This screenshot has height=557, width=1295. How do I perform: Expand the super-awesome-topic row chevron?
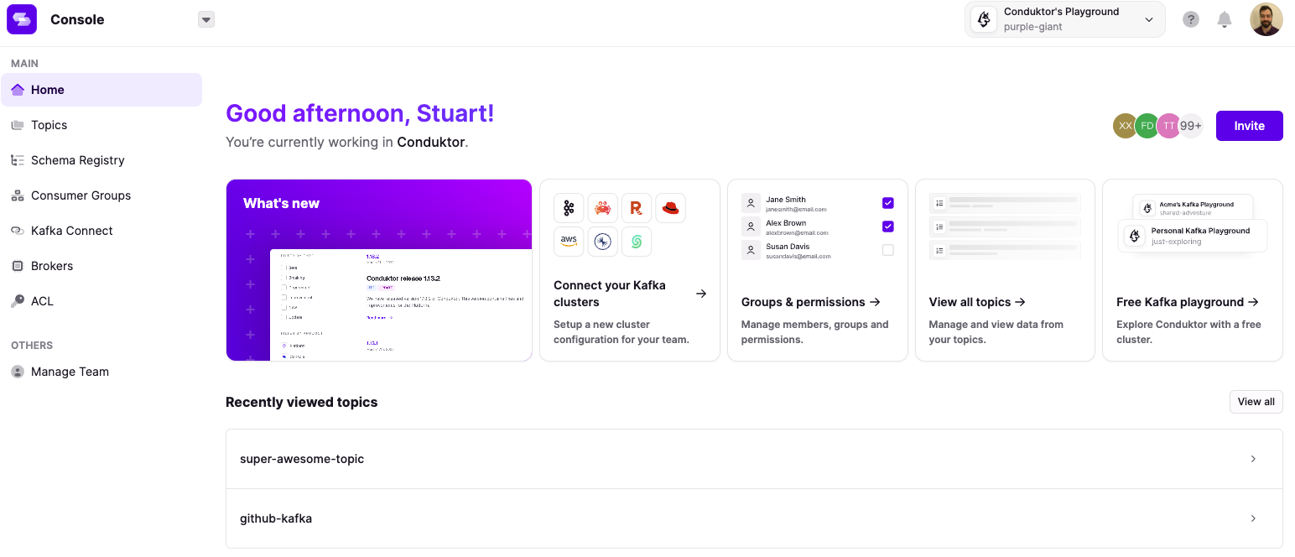coord(1253,459)
